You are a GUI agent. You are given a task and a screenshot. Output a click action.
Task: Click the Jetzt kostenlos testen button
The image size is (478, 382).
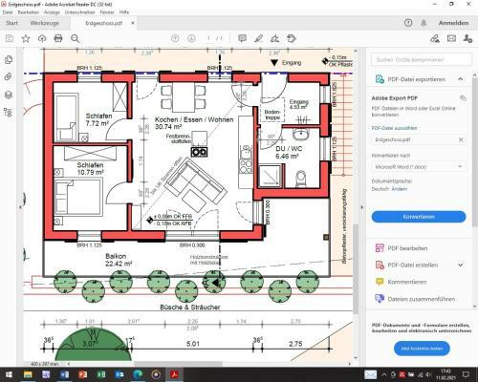[x=422, y=349]
